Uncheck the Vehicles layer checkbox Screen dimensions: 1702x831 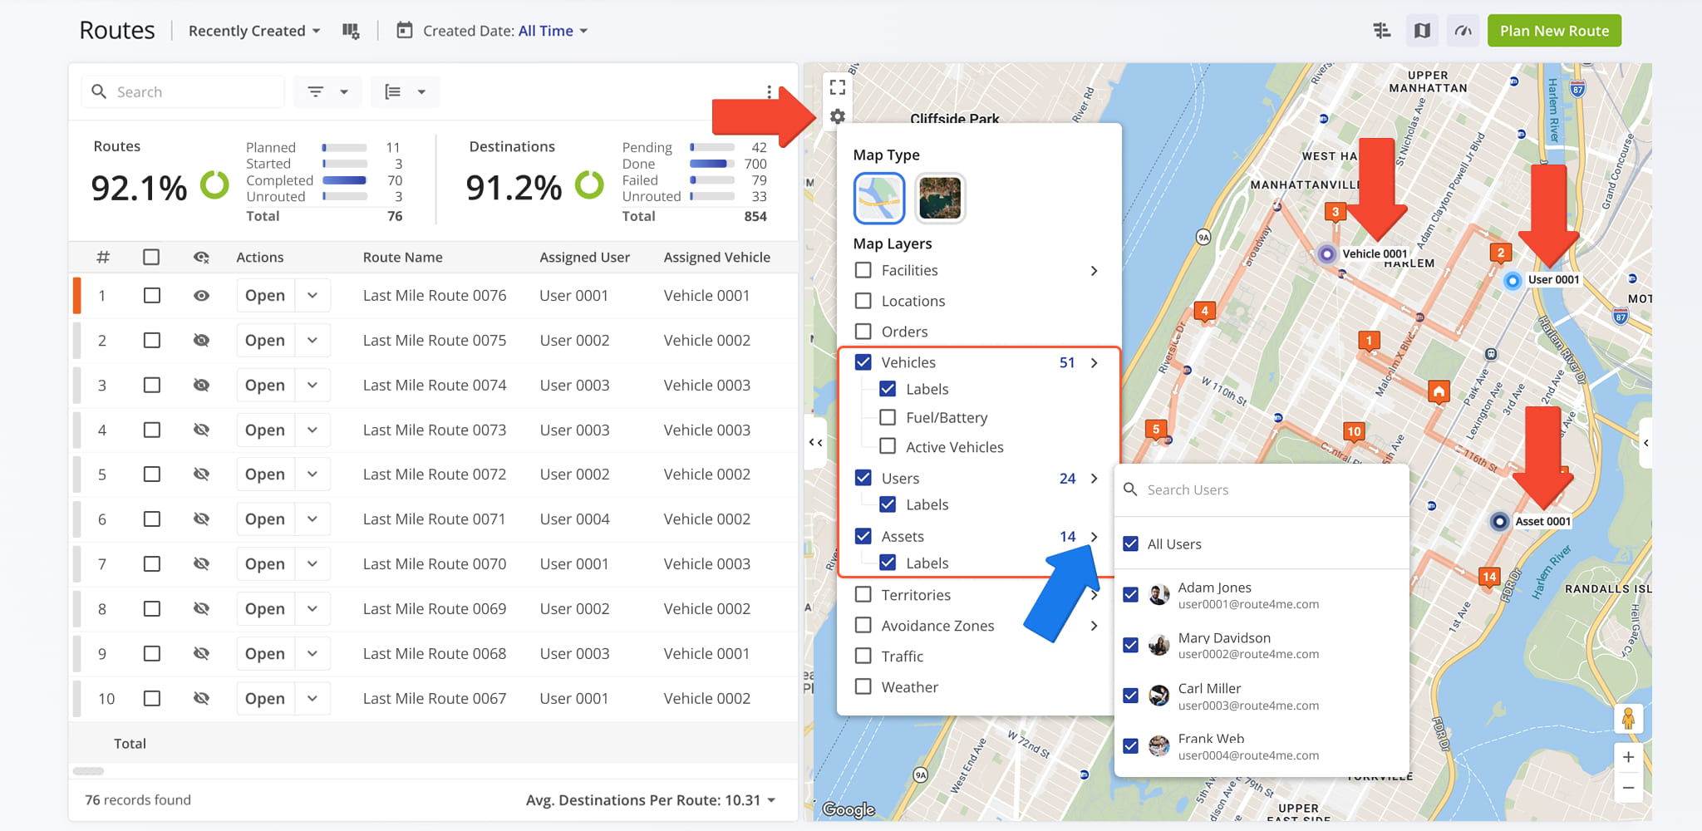click(x=863, y=362)
